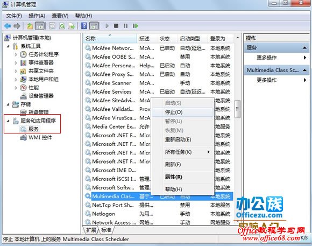Click the blue Help question mark icon
This screenshot has height=246, width=312.
(84, 26)
